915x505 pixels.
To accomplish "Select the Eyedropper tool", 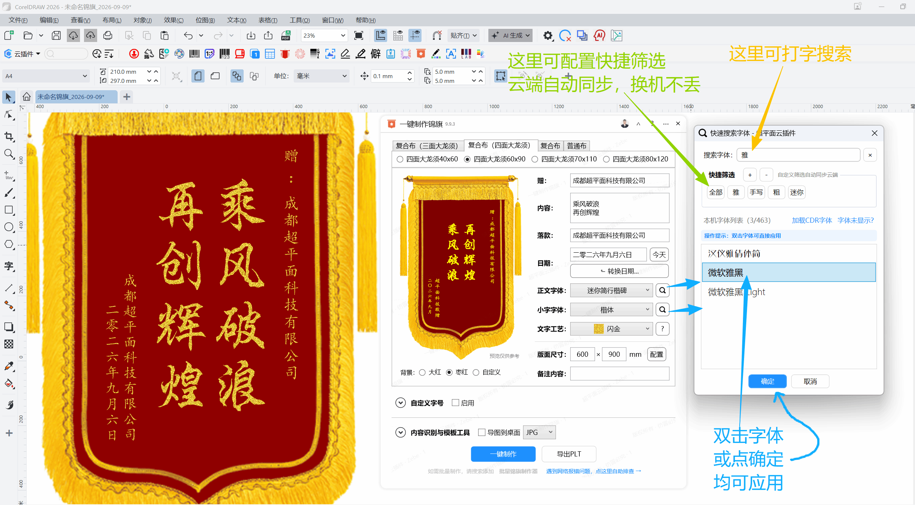I will click(9, 366).
